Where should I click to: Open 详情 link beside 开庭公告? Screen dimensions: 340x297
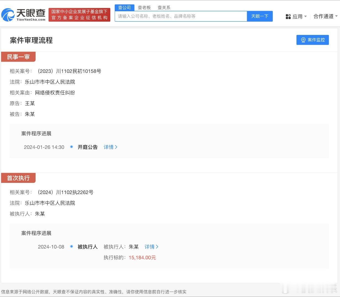click(x=109, y=147)
